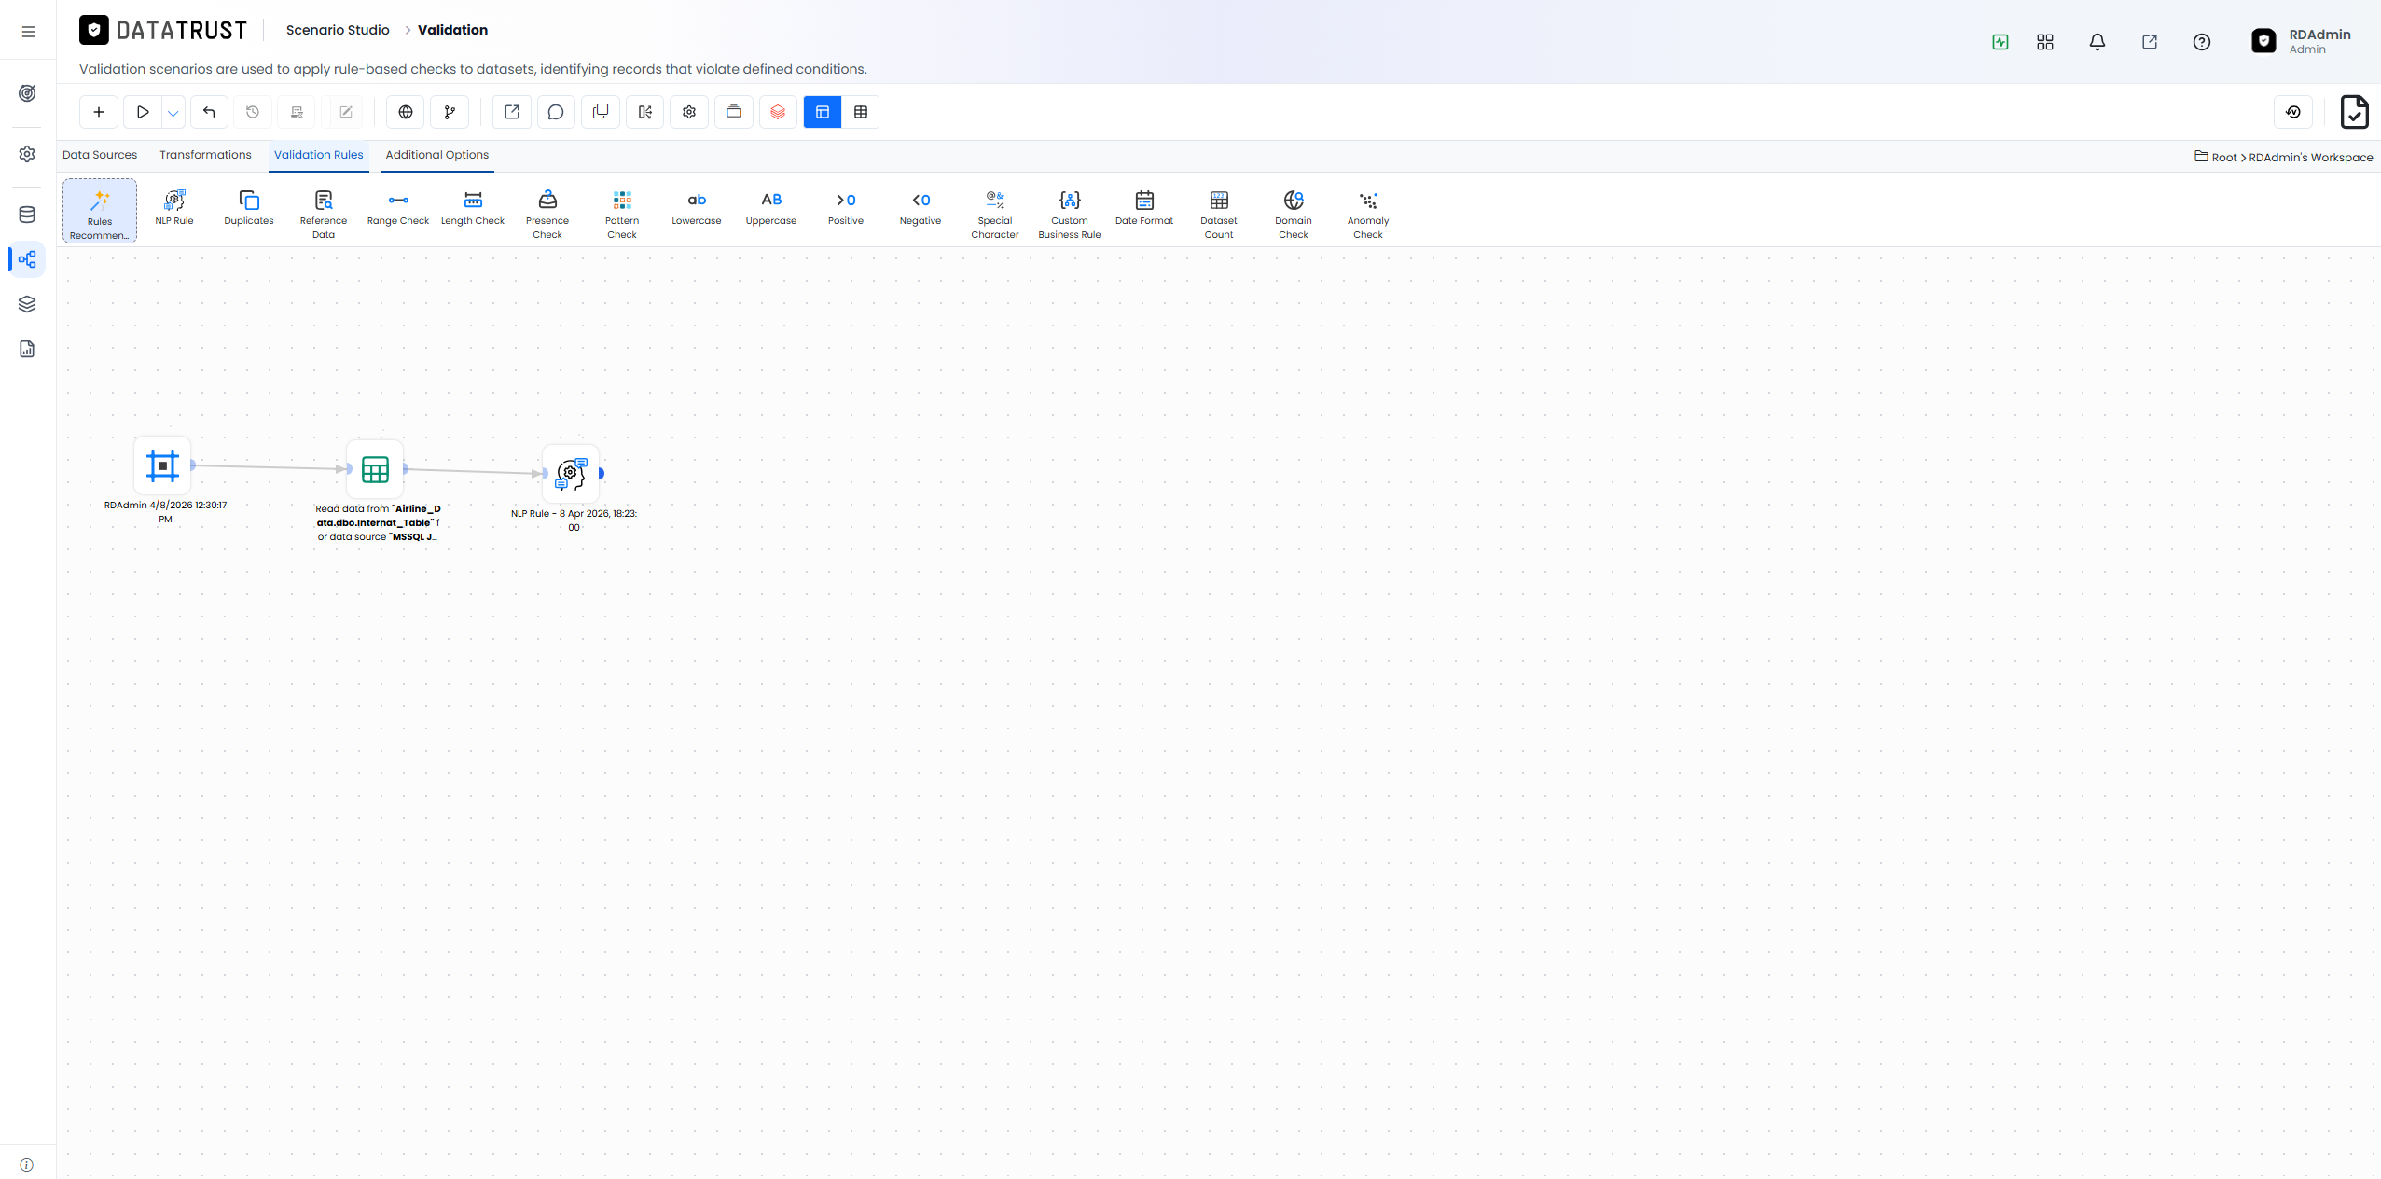2381x1179 pixels.
Task: Open the Additional Options tab
Action: pyautogui.click(x=437, y=155)
